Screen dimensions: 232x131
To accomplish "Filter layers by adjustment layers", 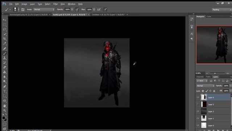I will (x=215, y=81).
